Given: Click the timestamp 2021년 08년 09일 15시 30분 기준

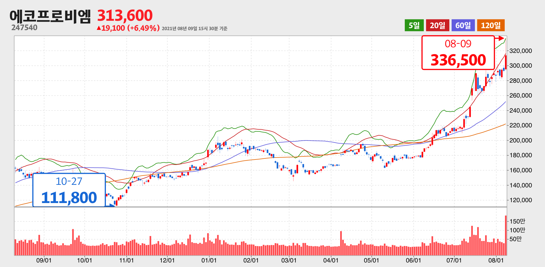Looking at the screenshot, I should 194,28.
